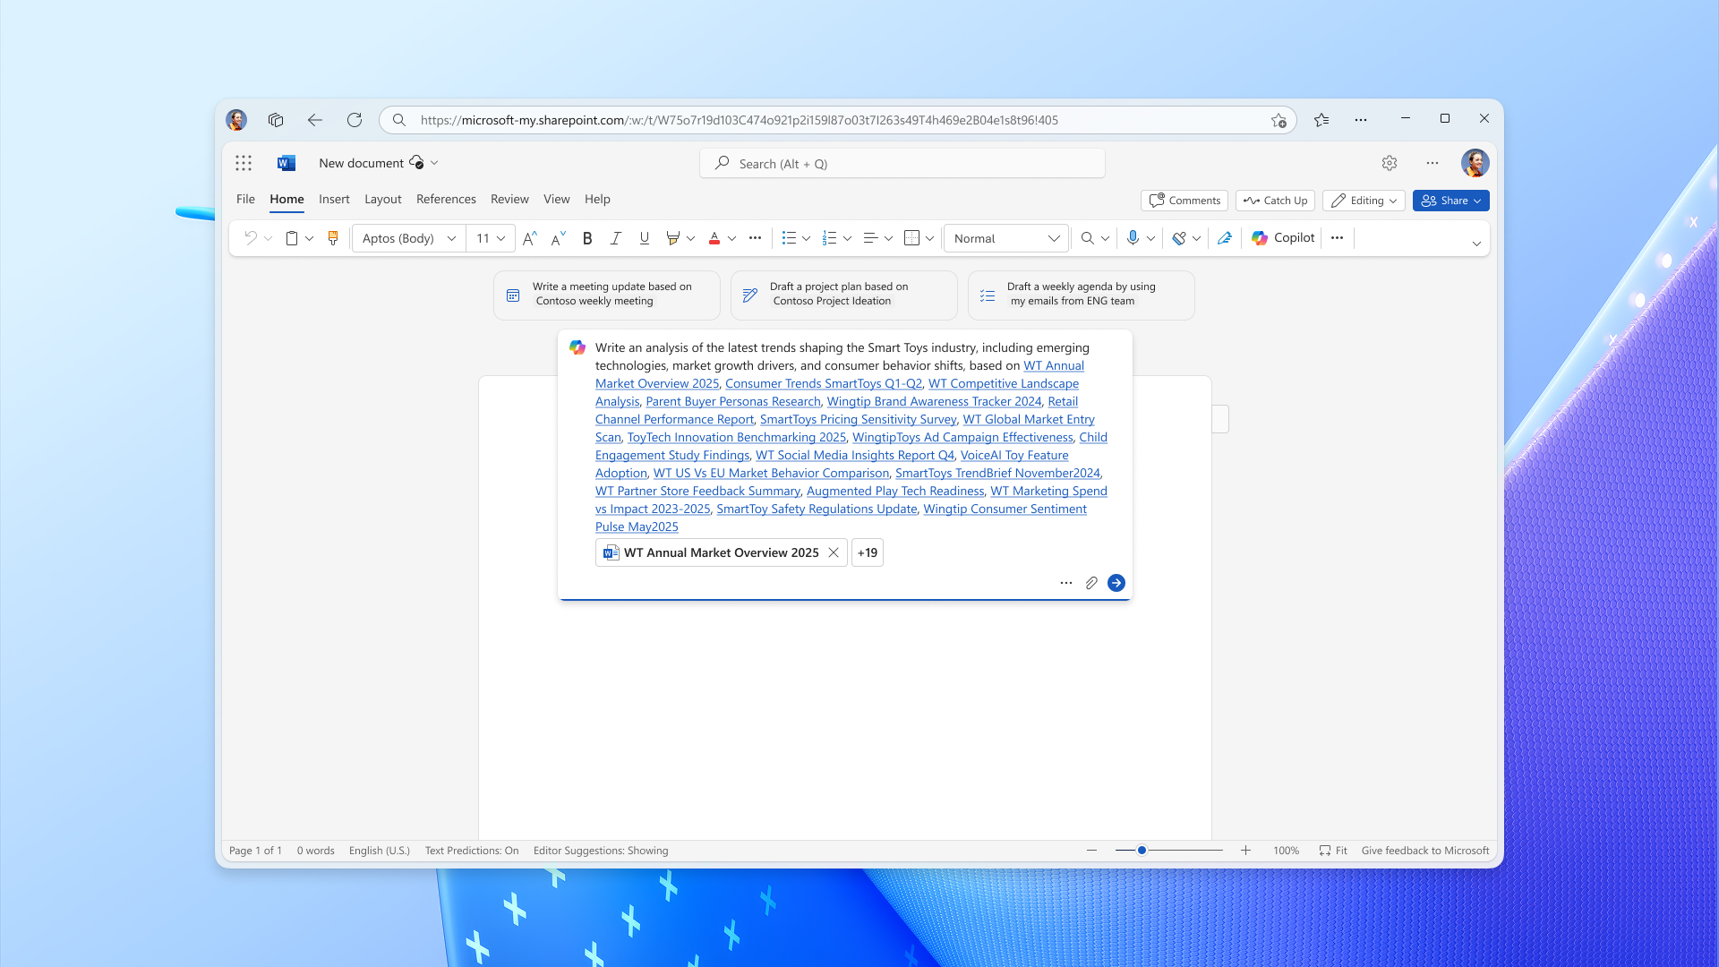Shrink font size icon
The image size is (1719, 967).
click(559, 238)
